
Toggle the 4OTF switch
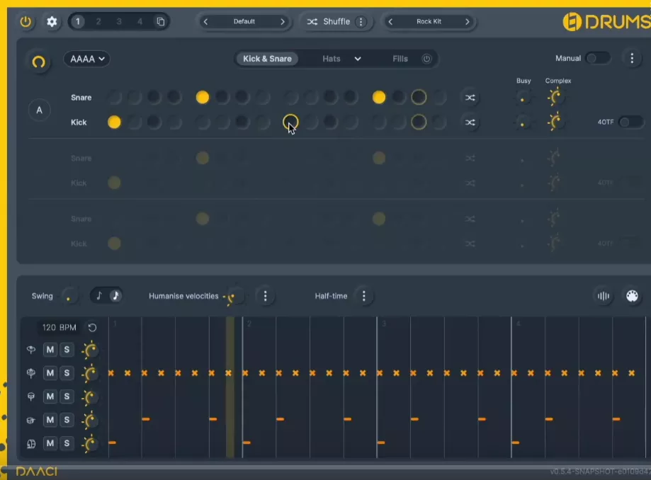630,122
